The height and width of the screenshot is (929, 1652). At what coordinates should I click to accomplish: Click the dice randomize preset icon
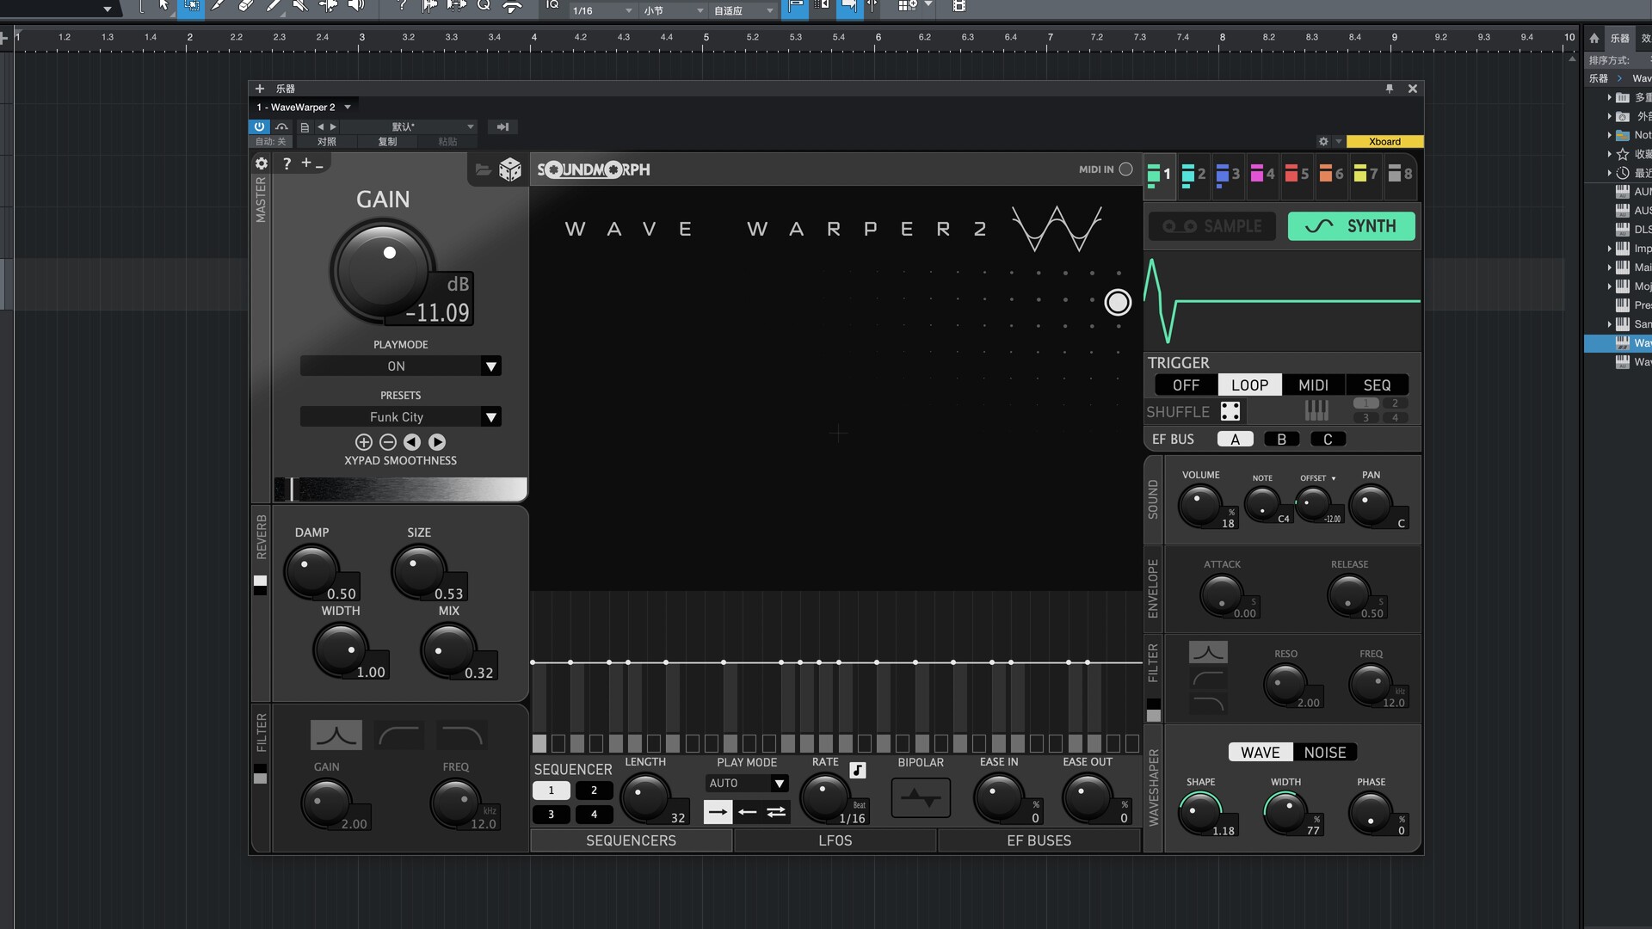[510, 169]
